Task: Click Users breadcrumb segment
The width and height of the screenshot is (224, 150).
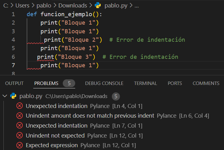Action: pyautogui.click(x=22, y=6)
